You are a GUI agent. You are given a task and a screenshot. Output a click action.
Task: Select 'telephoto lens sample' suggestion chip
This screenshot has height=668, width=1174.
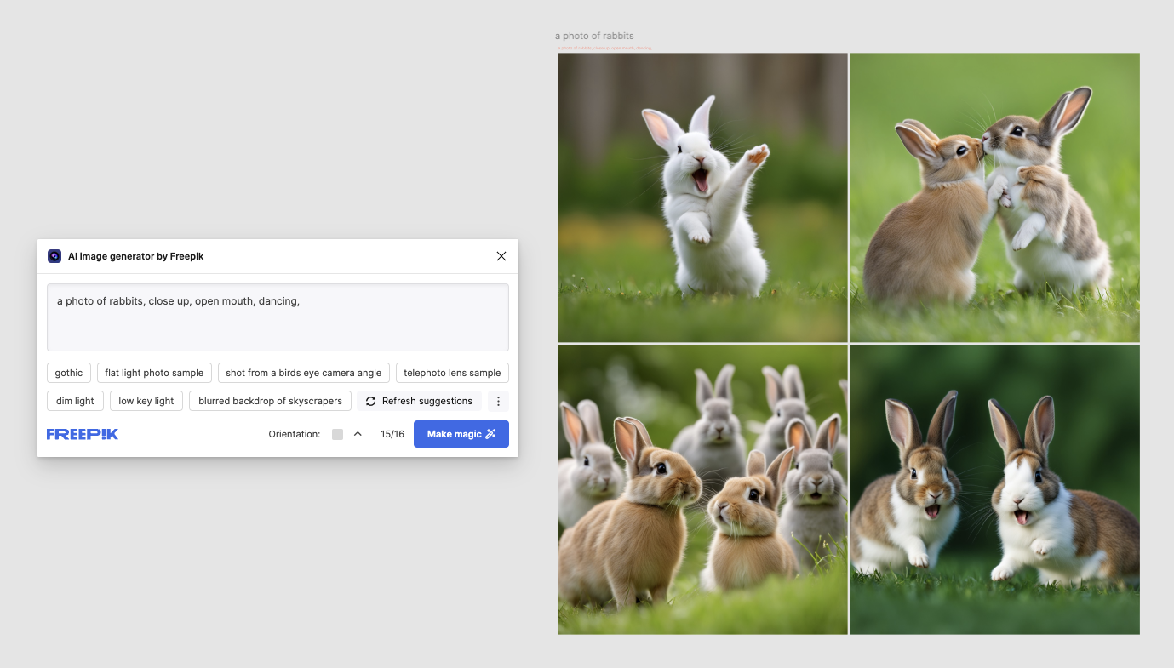coord(452,372)
